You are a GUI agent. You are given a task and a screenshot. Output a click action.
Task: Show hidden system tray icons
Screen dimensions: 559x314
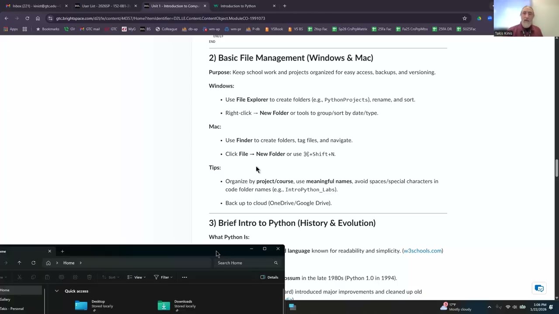489,307
